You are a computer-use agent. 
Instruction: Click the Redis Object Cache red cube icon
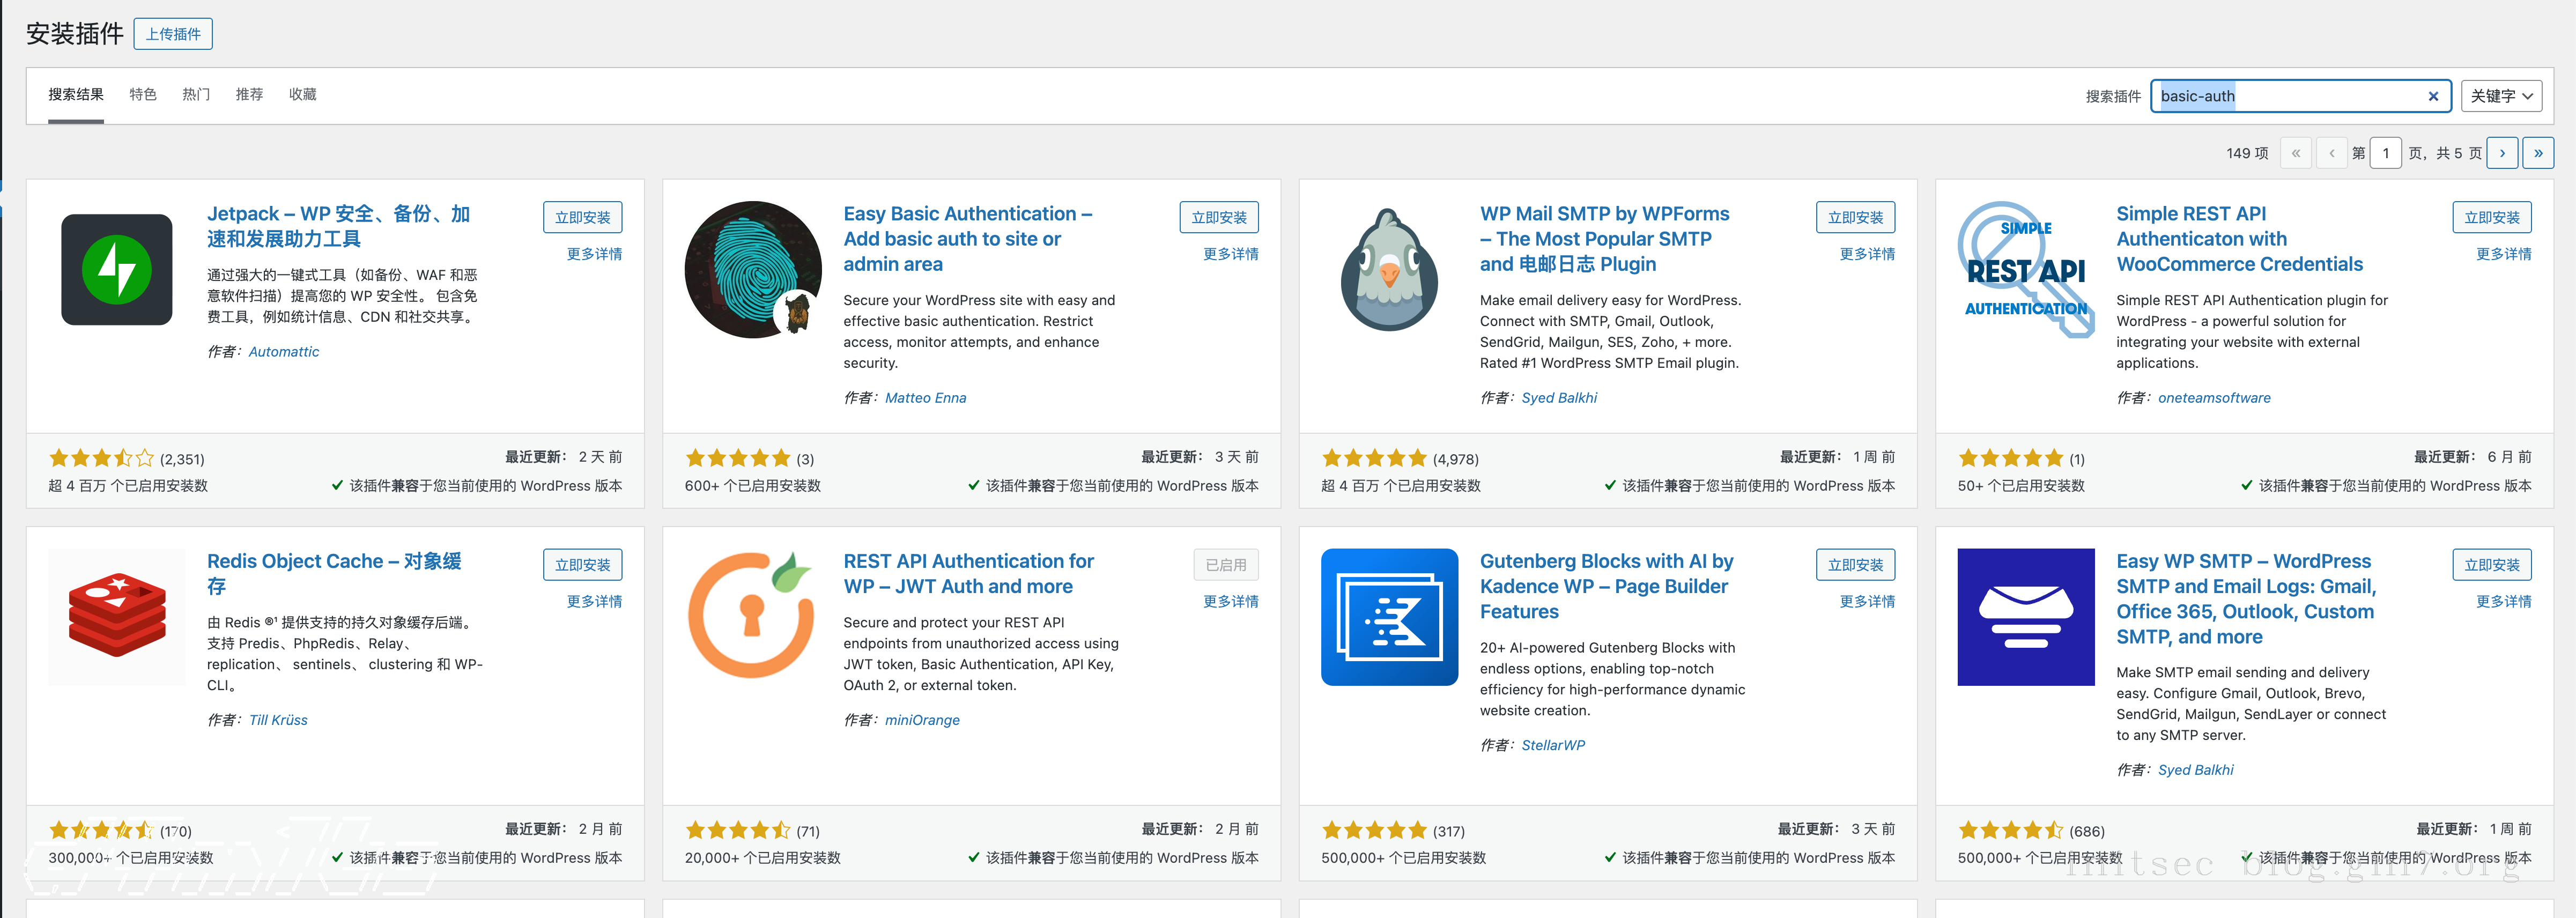[116, 616]
